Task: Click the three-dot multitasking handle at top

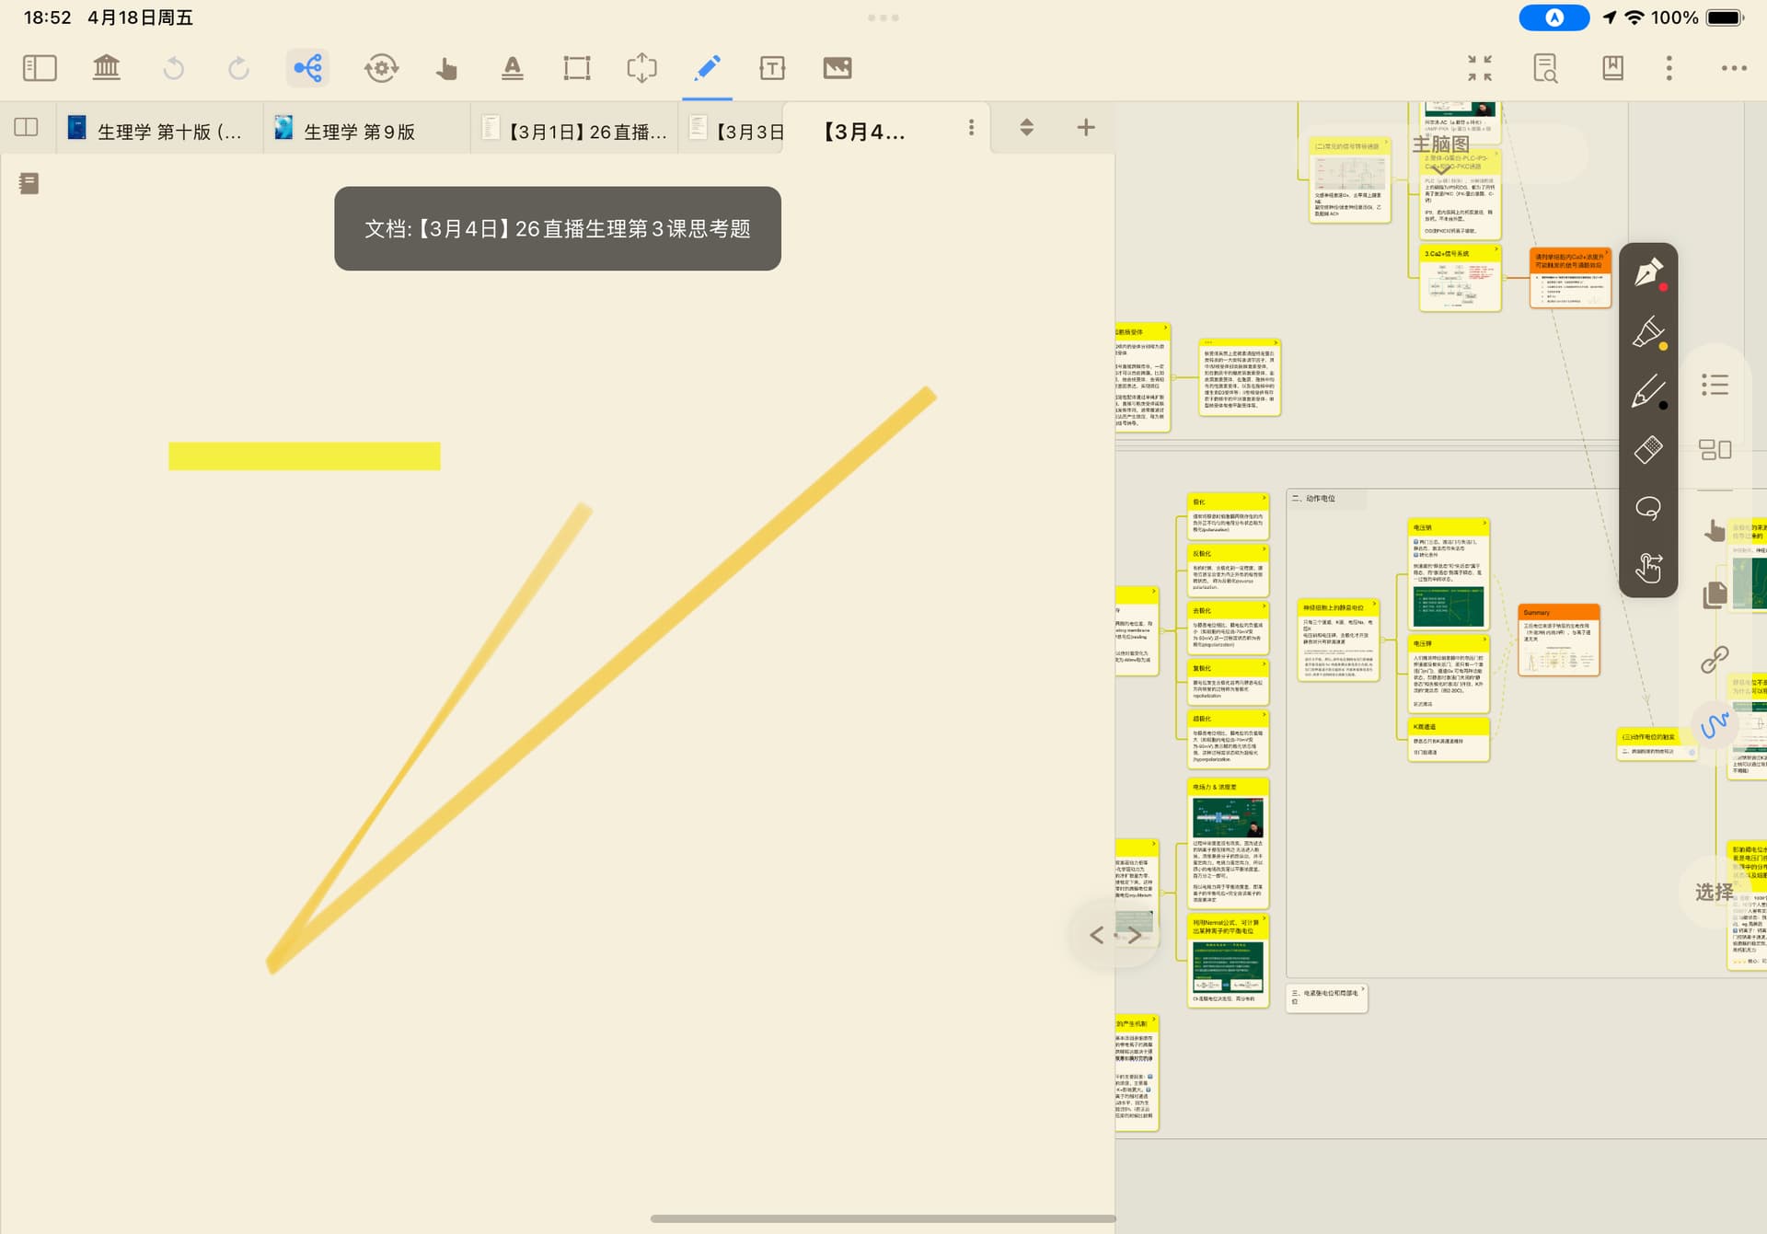Action: (883, 17)
